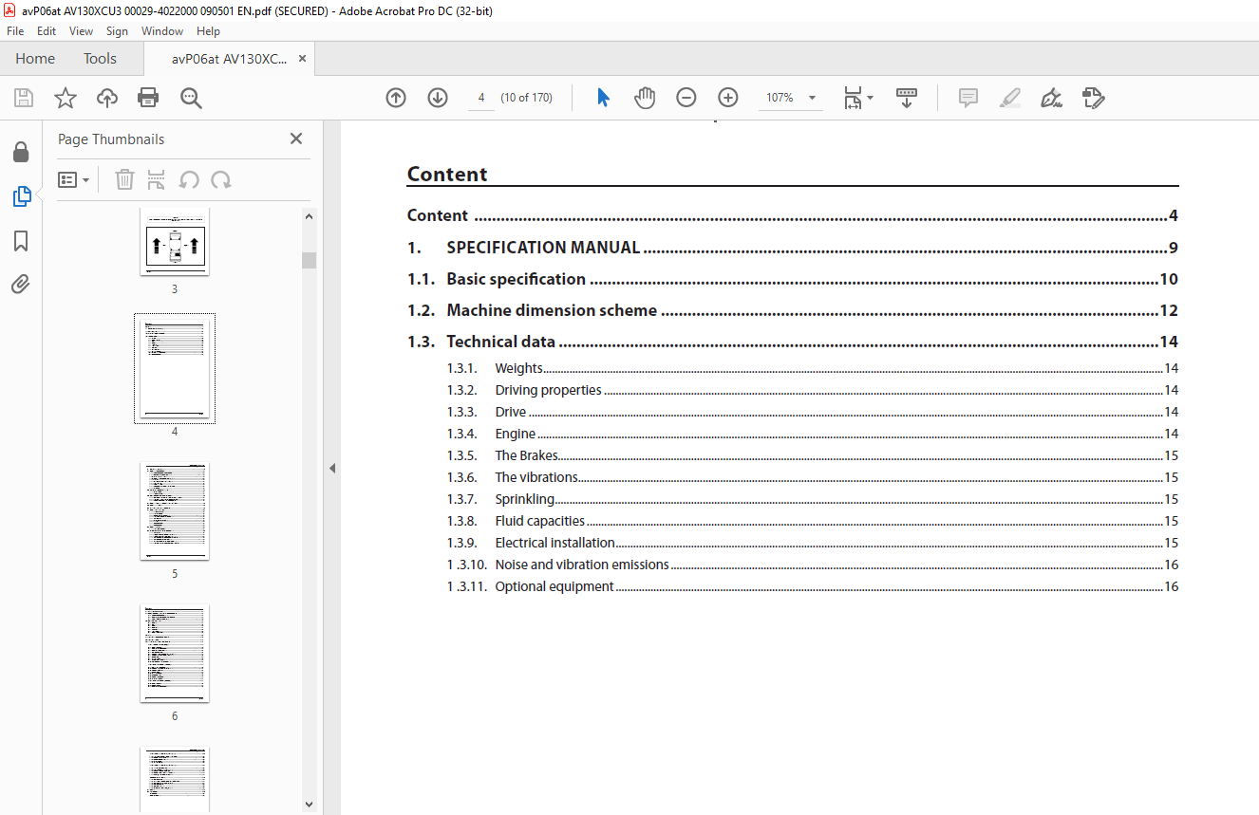Image resolution: width=1259 pixels, height=815 pixels.
Task: Click the Save file icon
Action: pyautogui.click(x=24, y=98)
